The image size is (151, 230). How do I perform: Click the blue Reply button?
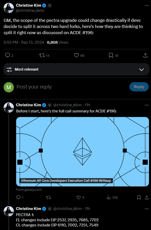[x=139, y=87]
